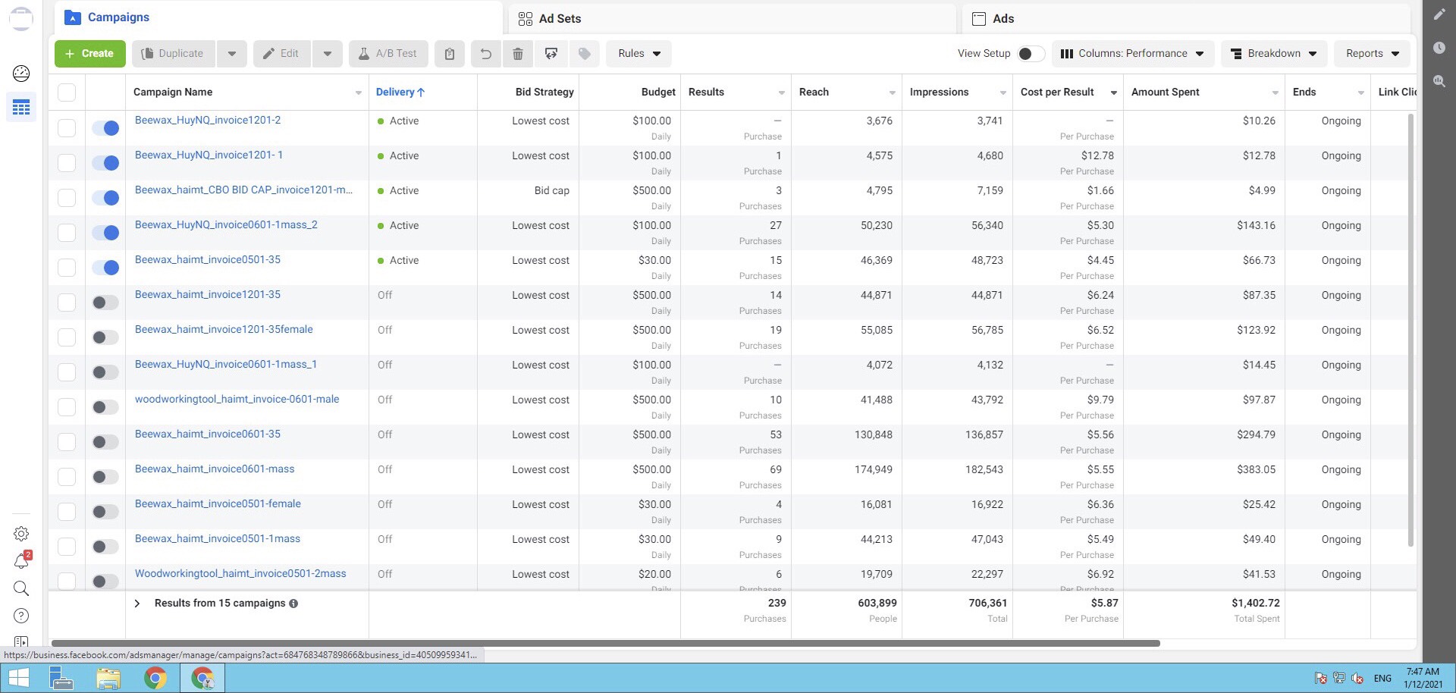This screenshot has width=1456, height=693.
Task: Click the inspect magnifier icon in right panel
Action: [1439, 80]
